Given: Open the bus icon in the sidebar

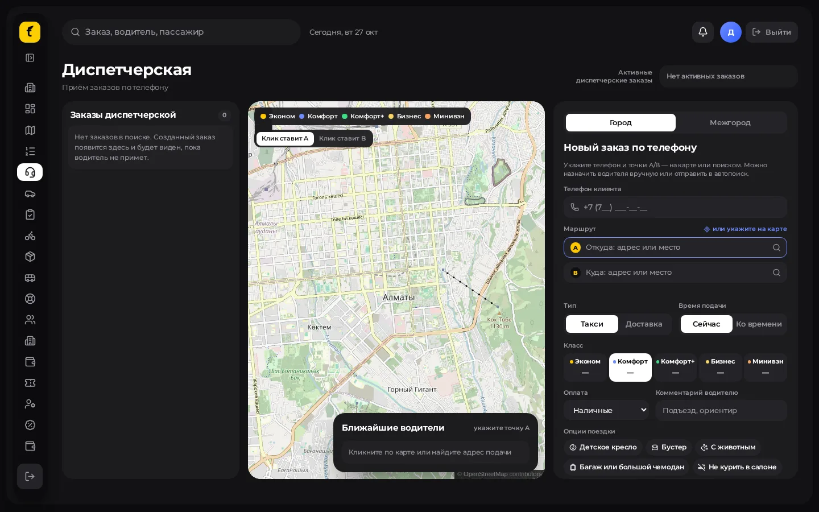Looking at the screenshot, I should click(x=30, y=278).
